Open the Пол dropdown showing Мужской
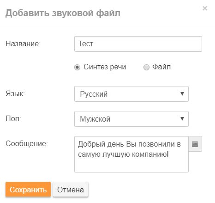This screenshot has height=203, width=215. pos(131,119)
